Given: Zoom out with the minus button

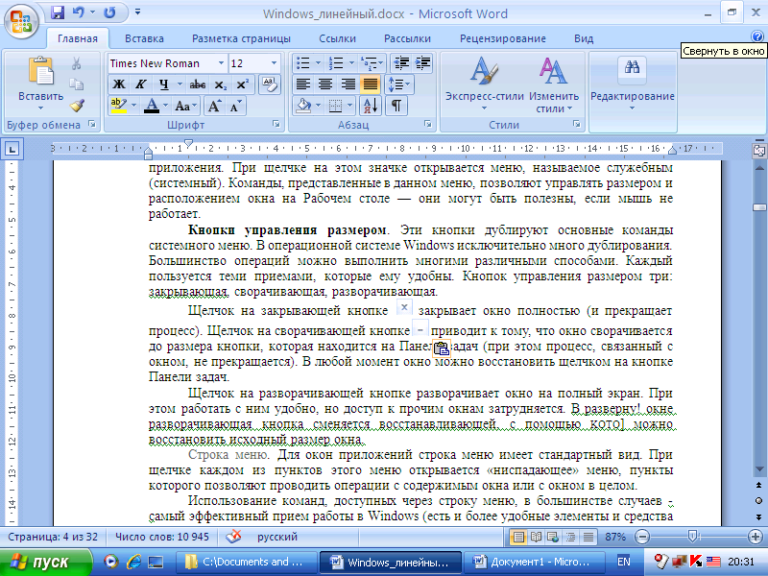Looking at the screenshot, I should pyautogui.click(x=642, y=537).
